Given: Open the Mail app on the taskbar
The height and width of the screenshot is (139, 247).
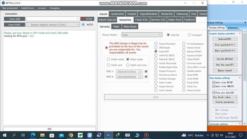Looking at the screenshot, I should [x=61, y=135].
